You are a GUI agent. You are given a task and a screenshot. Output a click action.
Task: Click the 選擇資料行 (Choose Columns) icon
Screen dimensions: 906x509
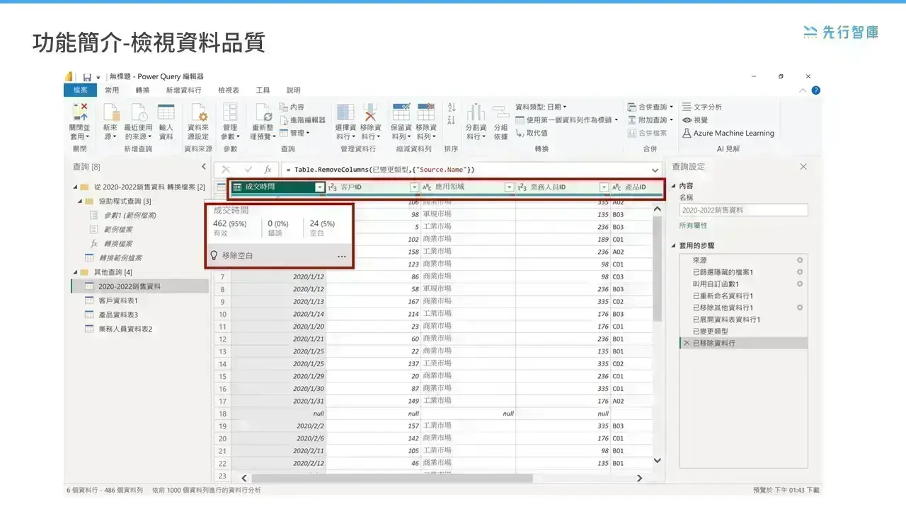point(345,112)
